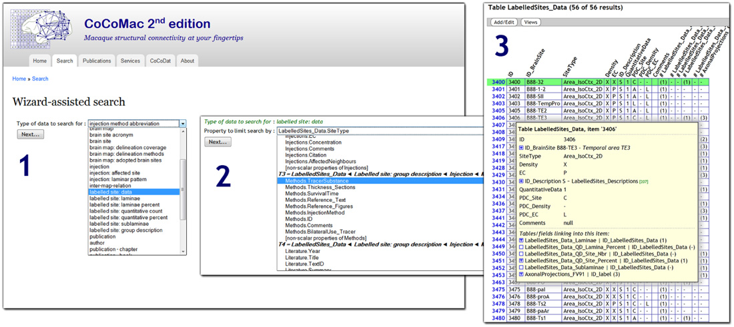This screenshot has height=327, width=734.
Task: Select 'Literature.Year' property
Action: click(x=302, y=251)
